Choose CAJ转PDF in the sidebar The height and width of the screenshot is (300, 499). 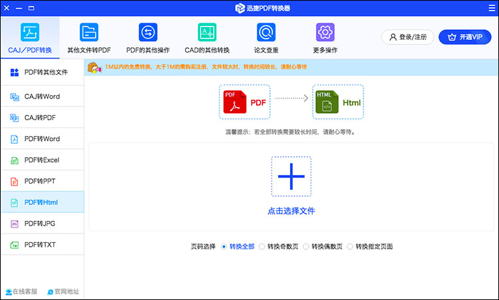click(x=43, y=118)
